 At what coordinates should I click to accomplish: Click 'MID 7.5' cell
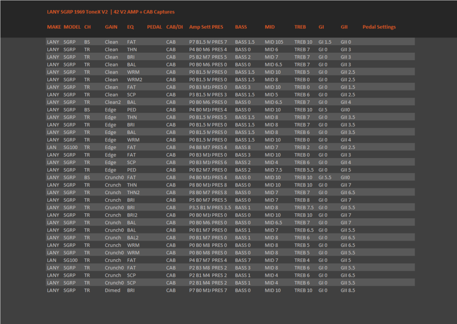pos(273,170)
